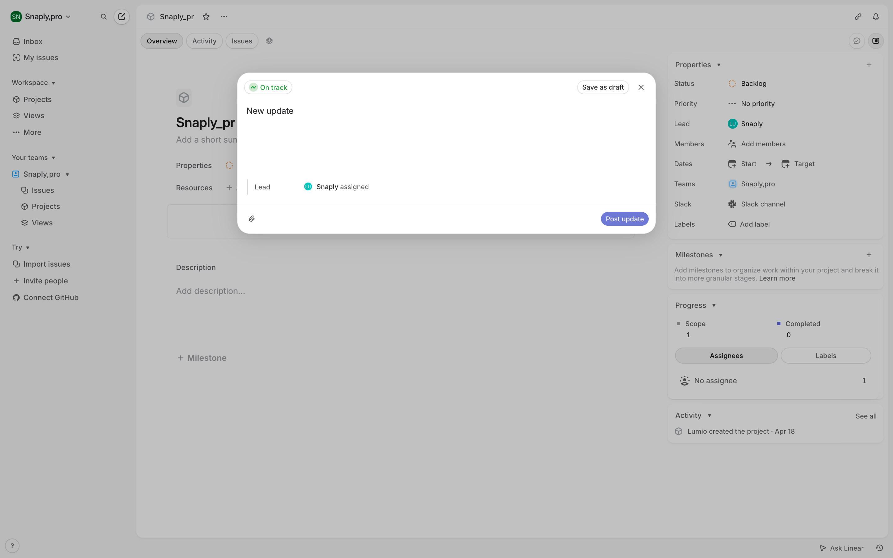893x558 pixels.
Task: Switch to the Activity tab
Action: [x=204, y=41]
